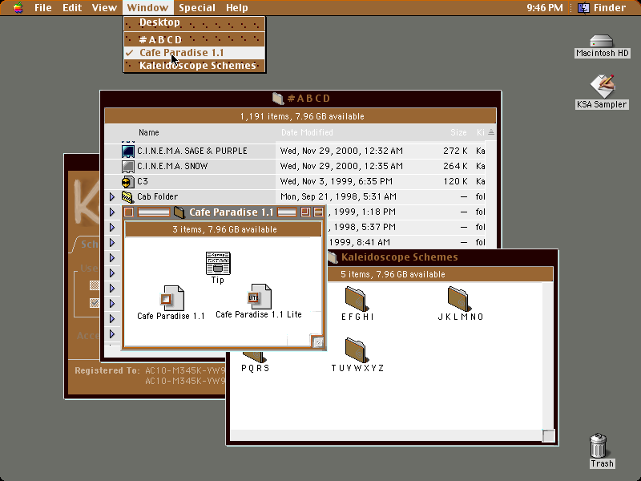Select the Cafe Paradise 1.1 scheme file

tap(172, 298)
